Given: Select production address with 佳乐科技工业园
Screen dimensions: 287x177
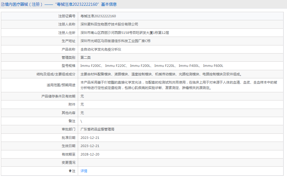Looking at the screenshot, I should 115,41.
